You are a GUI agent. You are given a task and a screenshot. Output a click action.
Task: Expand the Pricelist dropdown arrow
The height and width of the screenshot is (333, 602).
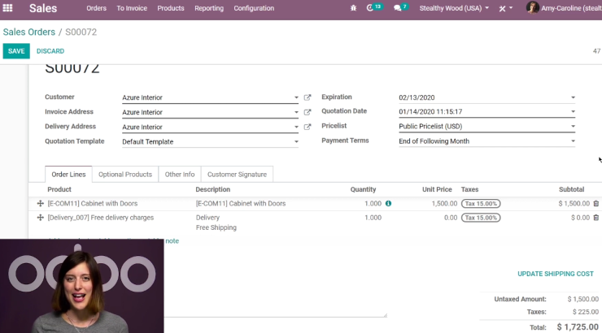coord(573,126)
